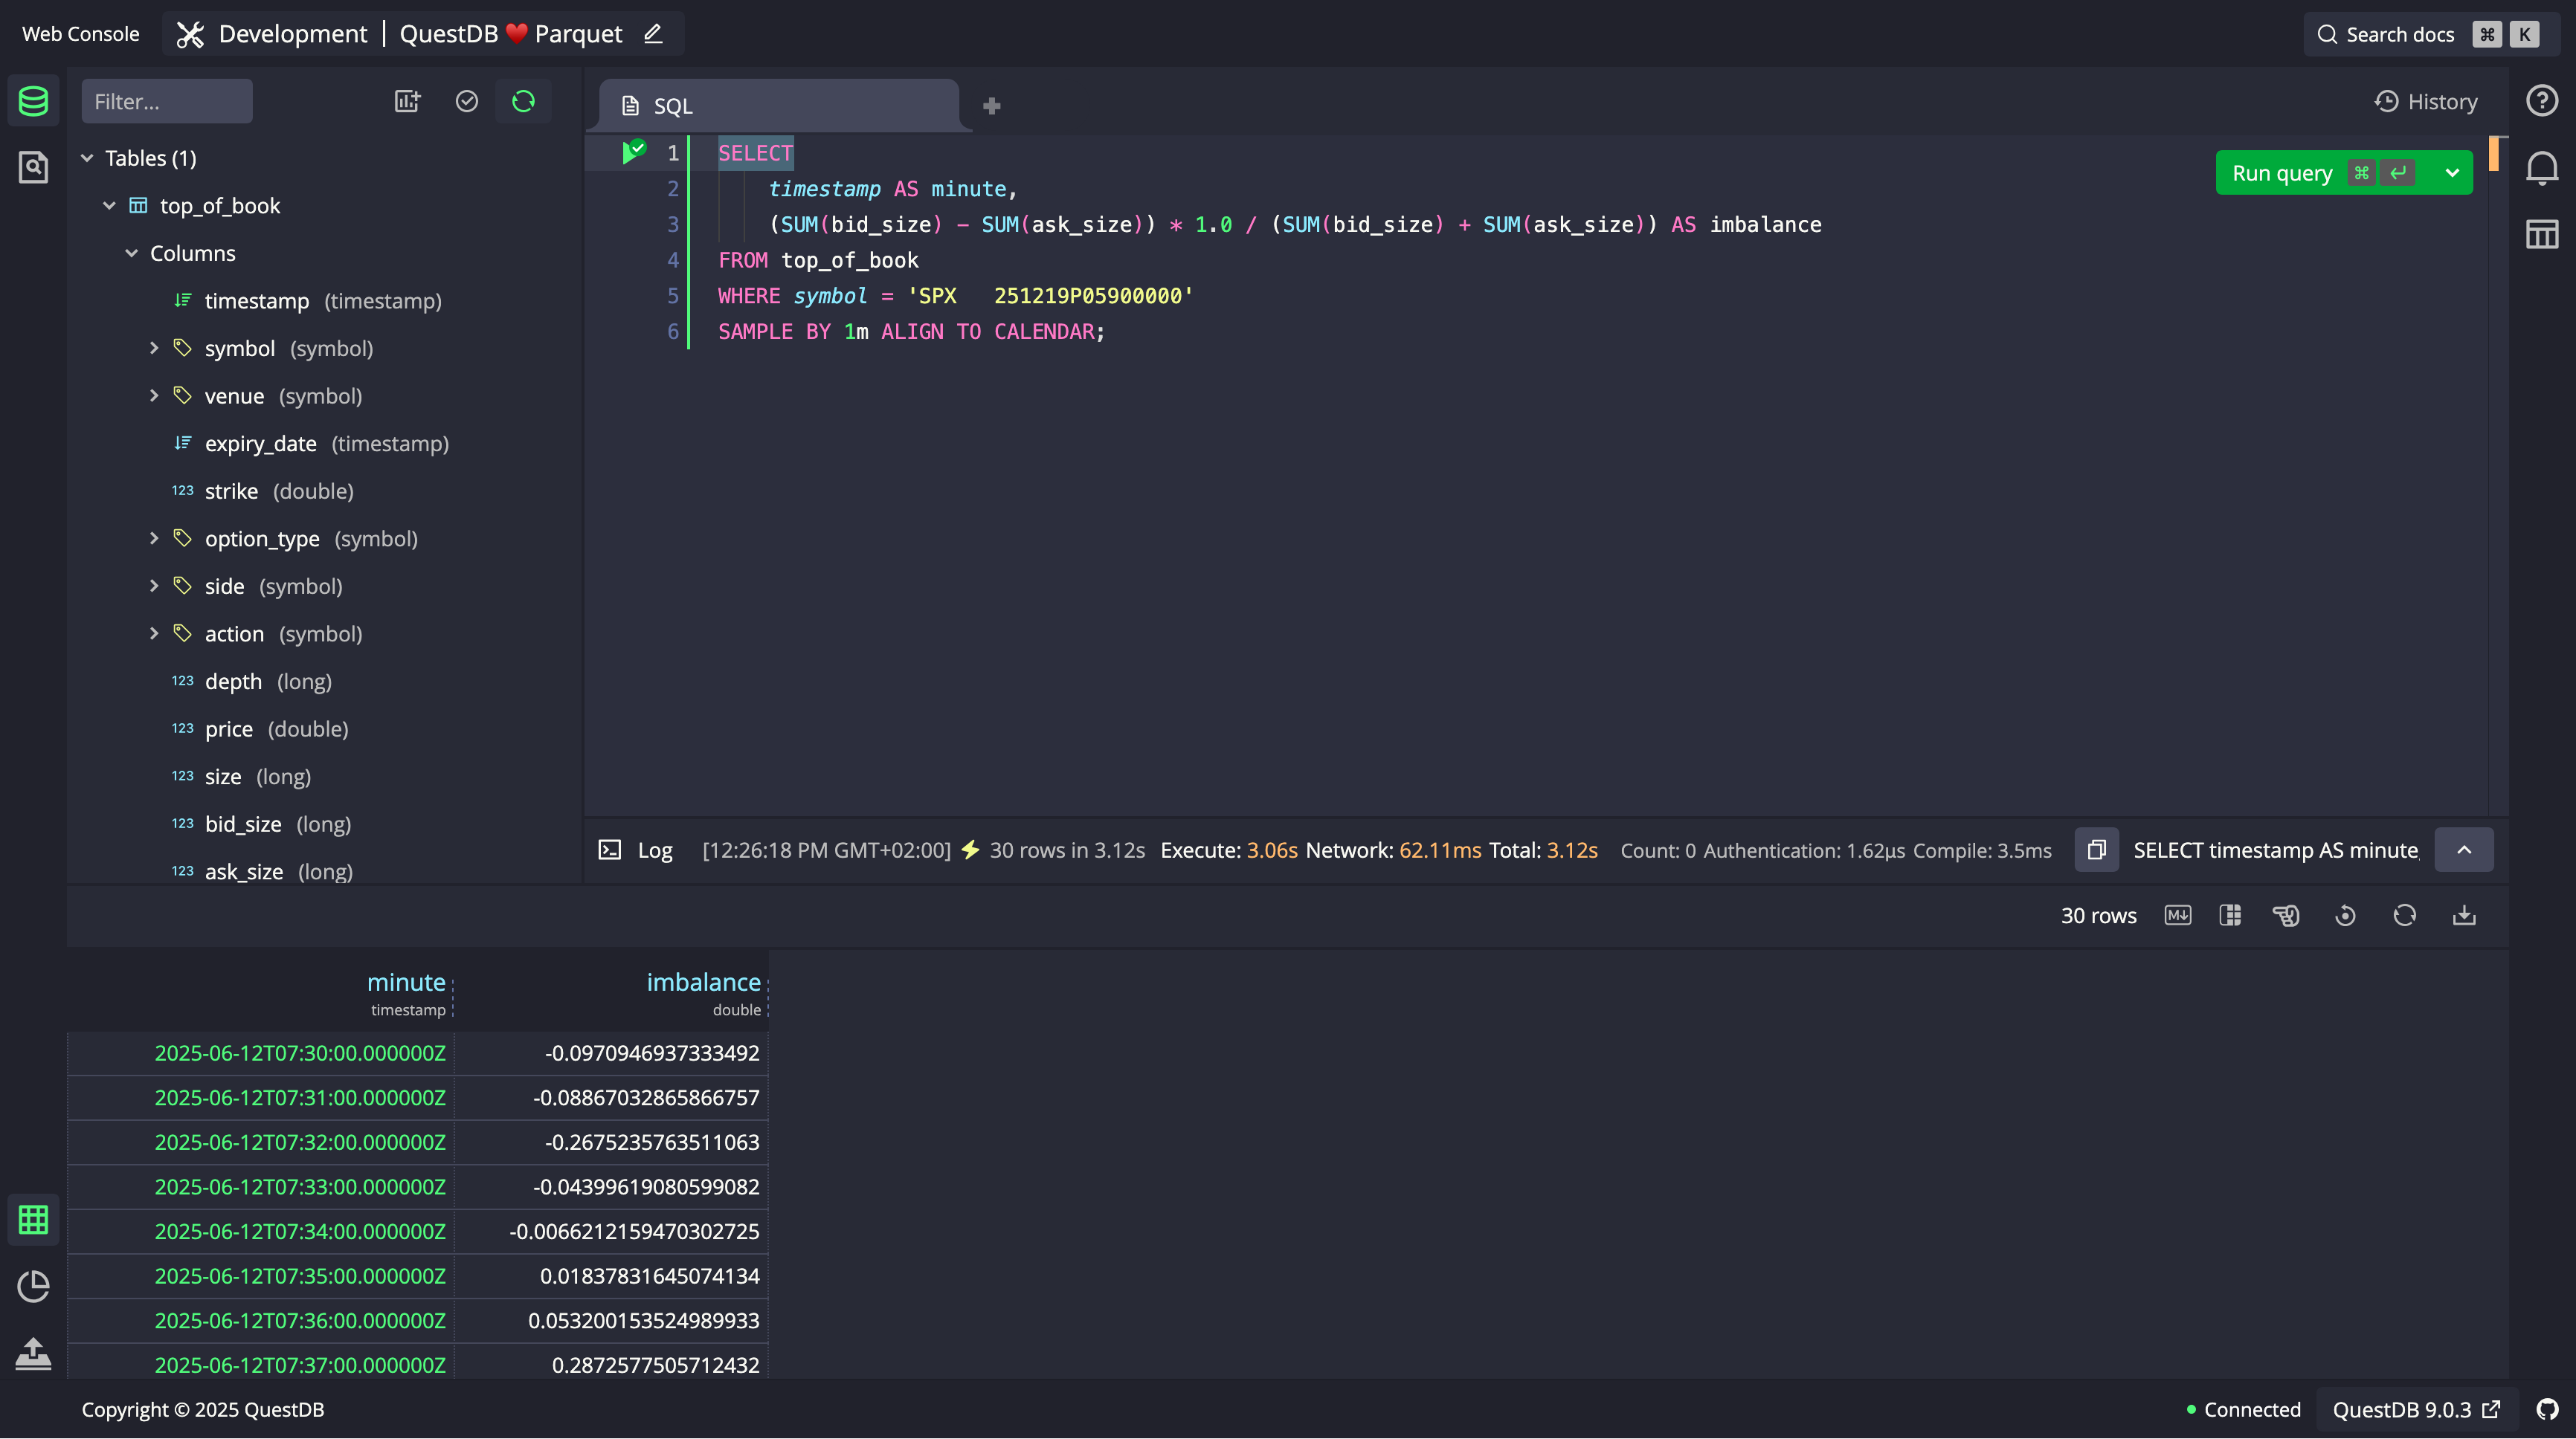The width and height of the screenshot is (2576, 1439).
Task: Click the 30 rows count label
Action: (2098, 916)
